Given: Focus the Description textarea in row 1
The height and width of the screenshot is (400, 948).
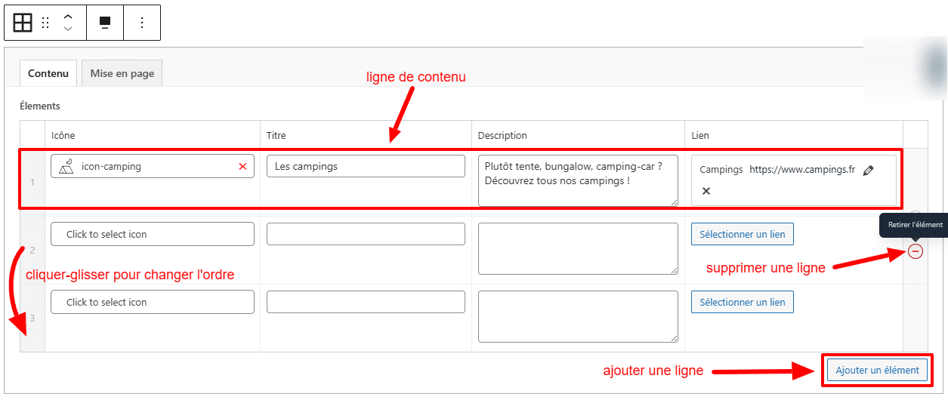Looking at the screenshot, I should pyautogui.click(x=578, y=180).
